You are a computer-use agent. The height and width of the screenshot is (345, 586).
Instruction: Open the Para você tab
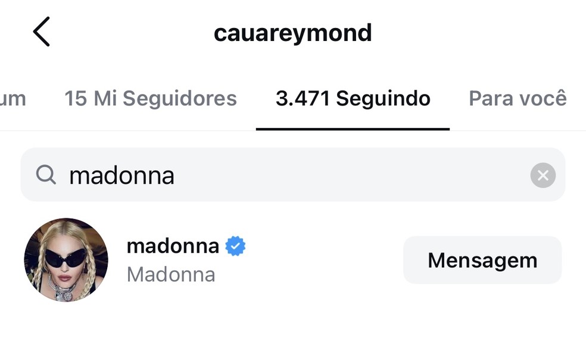tap(518, 99)
